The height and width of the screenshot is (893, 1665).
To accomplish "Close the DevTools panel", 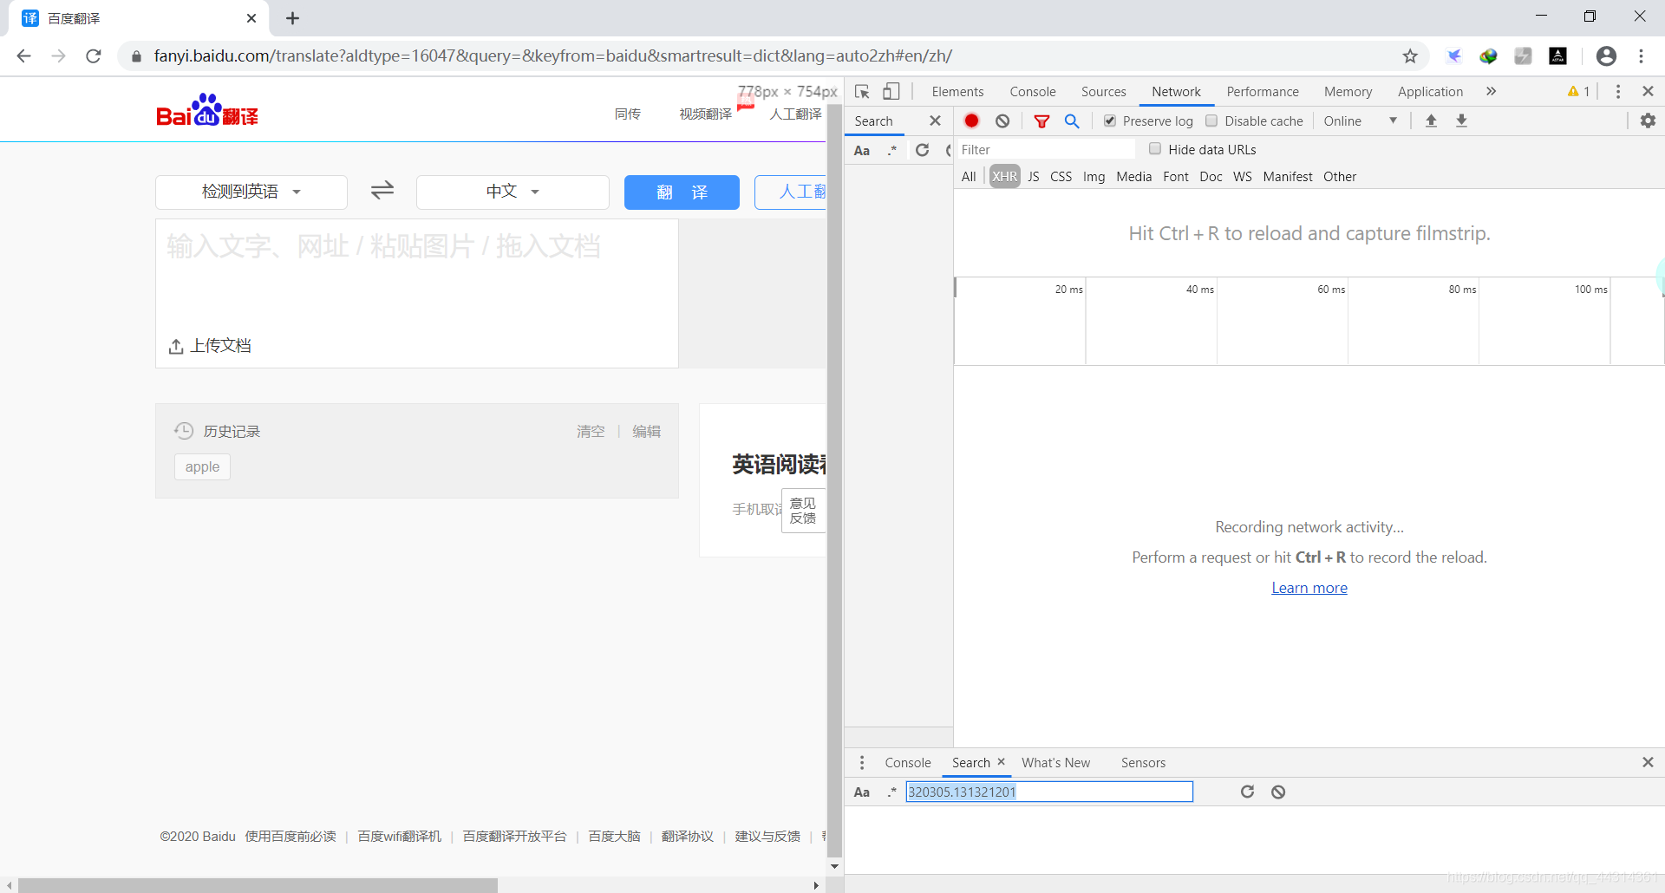I will (1648, 91).
